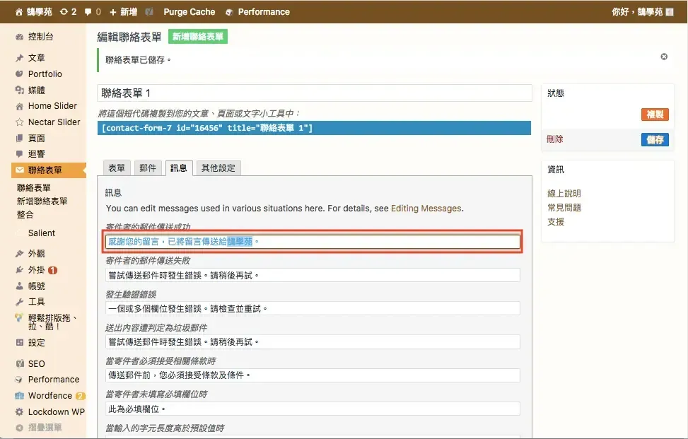Open the Home Slider icon
The width and height of the screenshot is (688, 439).
(x=19, y=106)
